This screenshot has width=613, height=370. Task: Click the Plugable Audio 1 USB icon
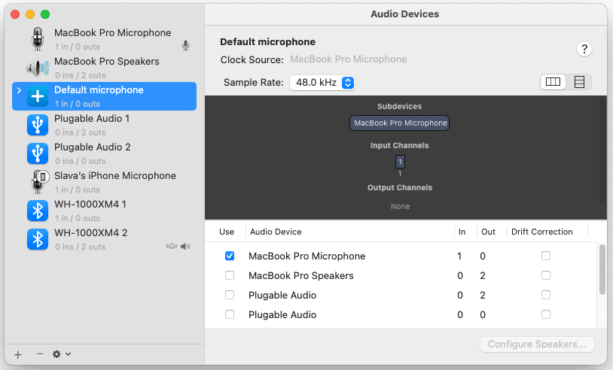point(38,125)
